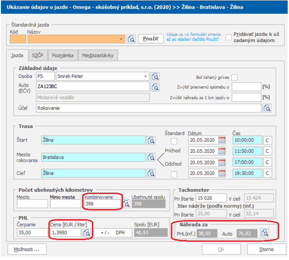Screen dimensions: 289x260
Task: Open place lookup for Miesto rokovania Bratislava
Action: (151, 157)
